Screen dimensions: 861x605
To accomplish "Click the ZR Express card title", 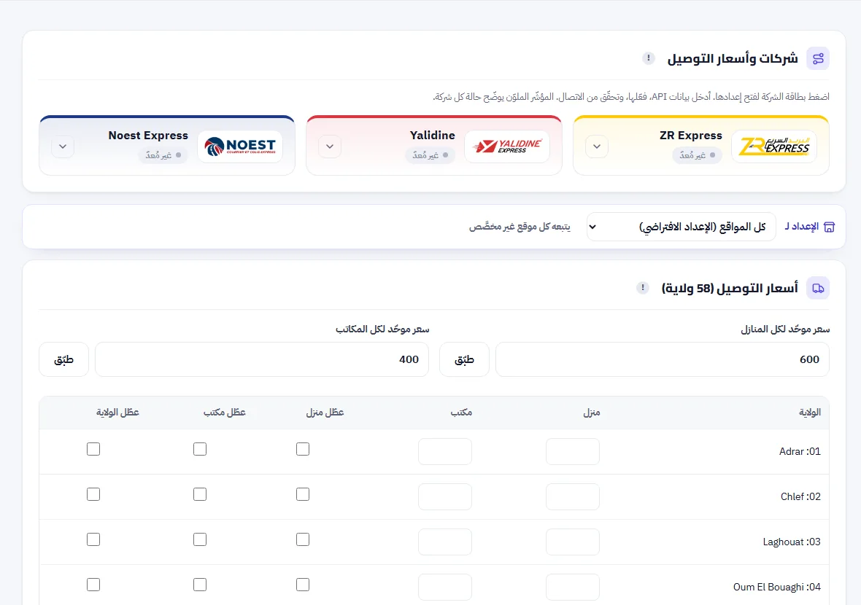I will tap(691, 136).
